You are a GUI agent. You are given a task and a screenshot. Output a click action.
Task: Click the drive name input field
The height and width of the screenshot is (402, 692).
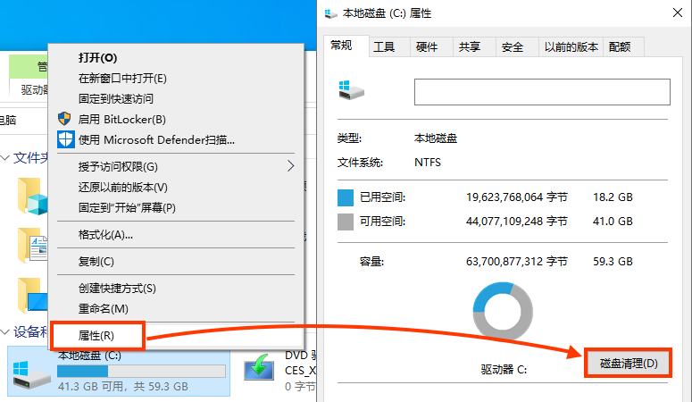[542, 92]
